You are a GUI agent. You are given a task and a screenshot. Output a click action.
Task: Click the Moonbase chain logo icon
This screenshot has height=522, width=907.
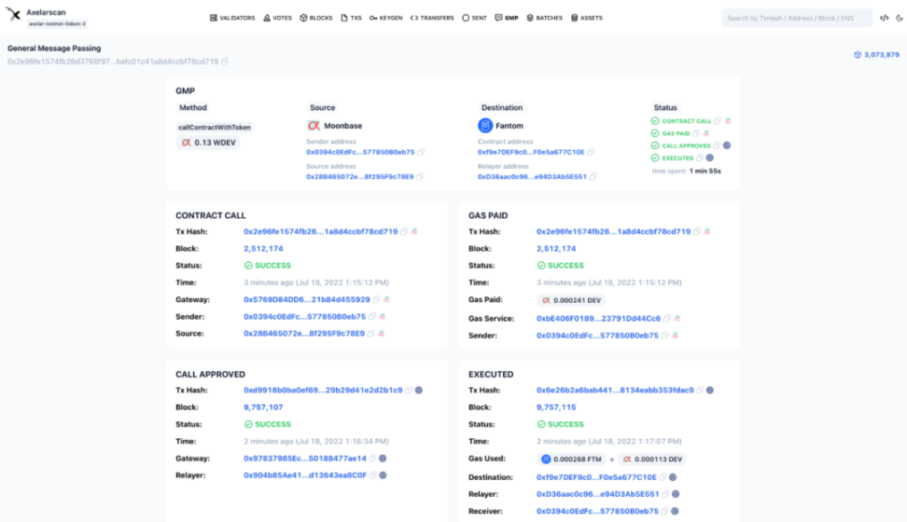click(314, 125)
